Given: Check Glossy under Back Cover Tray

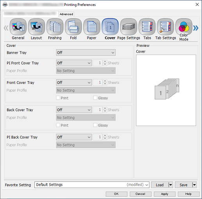Looking at the screenshot, I should click(x=95, y=125).
